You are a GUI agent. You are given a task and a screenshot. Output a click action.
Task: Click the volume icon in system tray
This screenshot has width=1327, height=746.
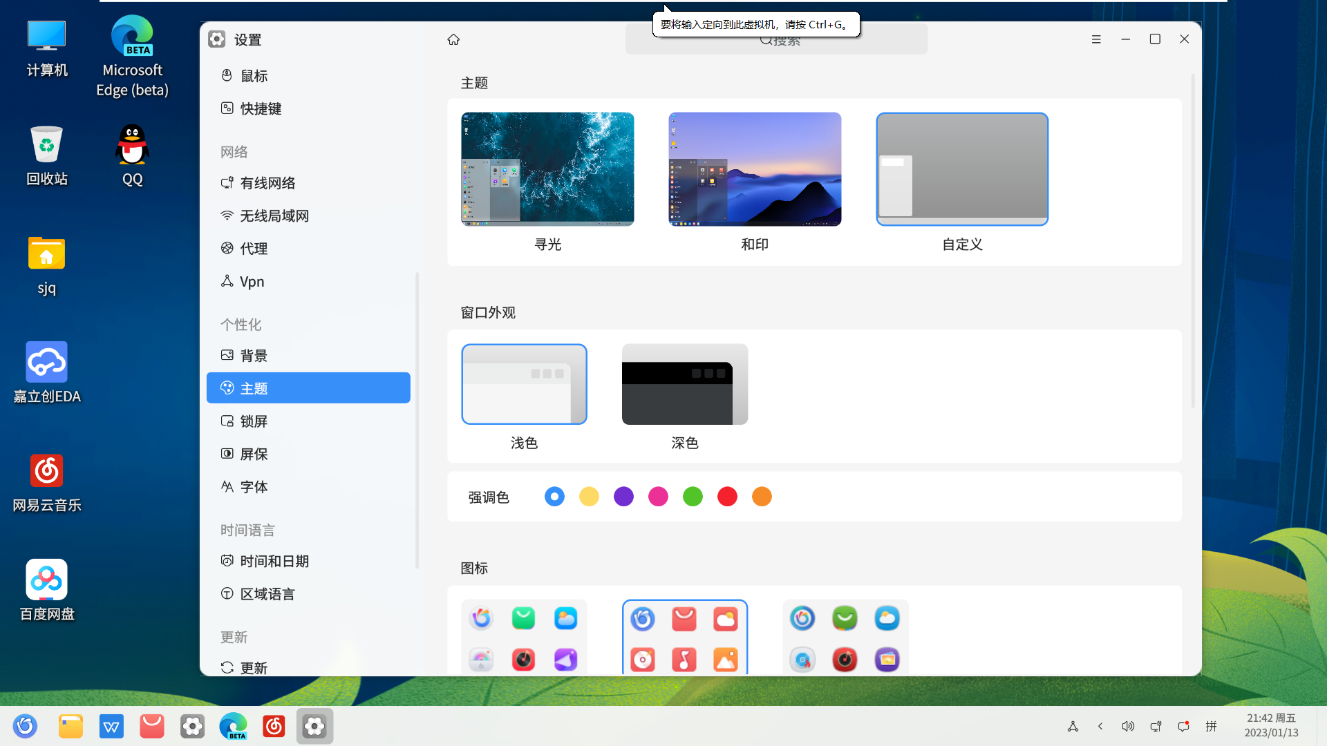click(1128, 726)
